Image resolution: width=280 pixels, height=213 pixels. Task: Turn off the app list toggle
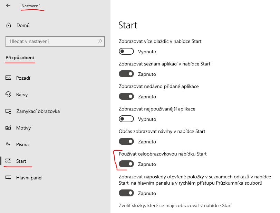(x=126, y=74)
